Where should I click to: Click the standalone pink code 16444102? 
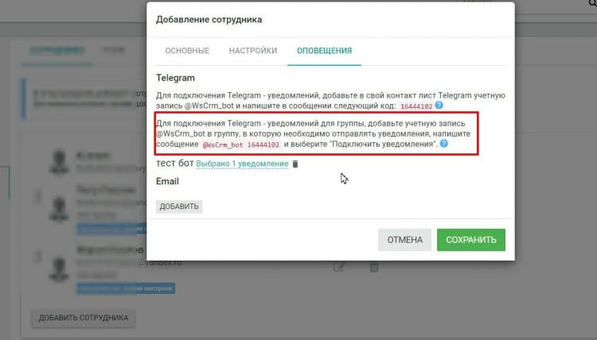(416, 106)
